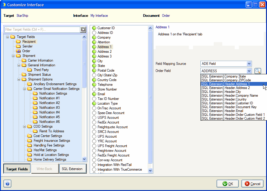The image size is (267, 191).
Task: Click the Cost Center Settings folder icon
Action: (30, 136)
